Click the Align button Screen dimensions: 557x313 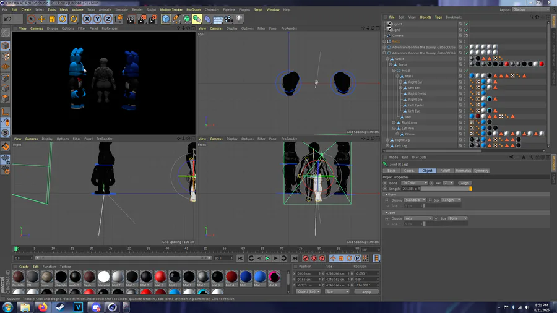coord(465,183)
